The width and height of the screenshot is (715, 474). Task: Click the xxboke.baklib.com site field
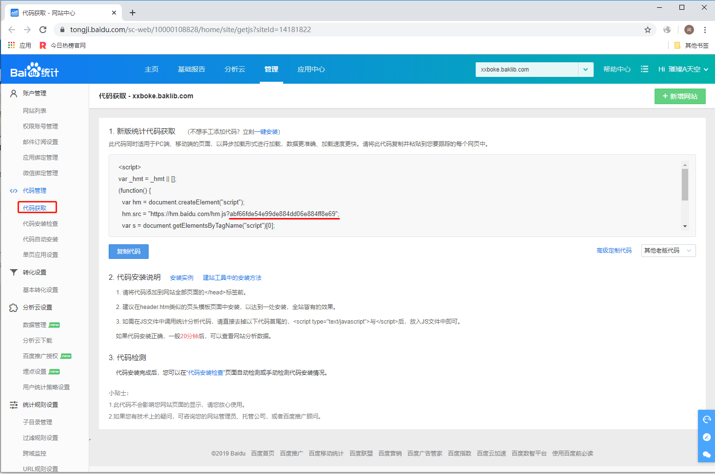[527, 70]
